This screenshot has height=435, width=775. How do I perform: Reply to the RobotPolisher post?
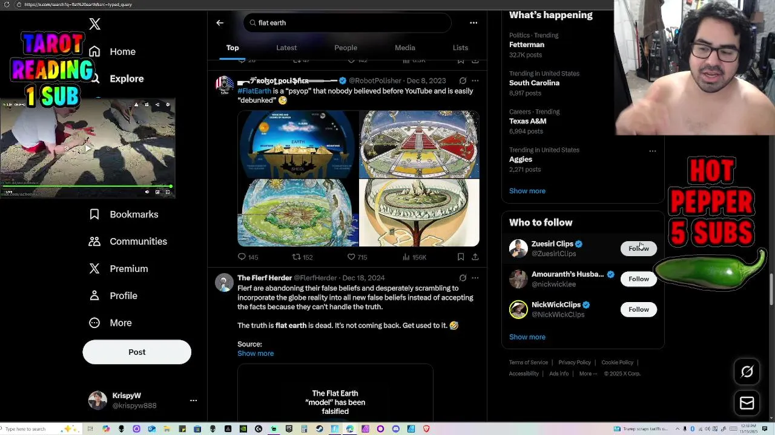coord(248,257)
